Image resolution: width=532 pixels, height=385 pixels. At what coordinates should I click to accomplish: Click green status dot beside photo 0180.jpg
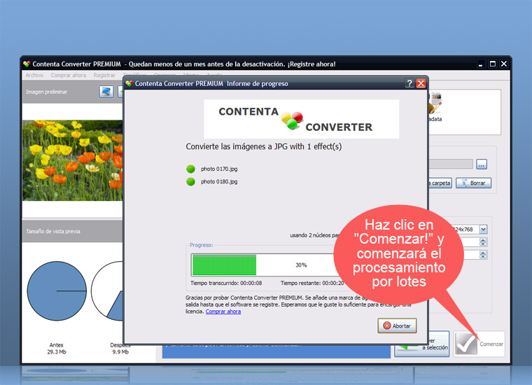[190, 182]
